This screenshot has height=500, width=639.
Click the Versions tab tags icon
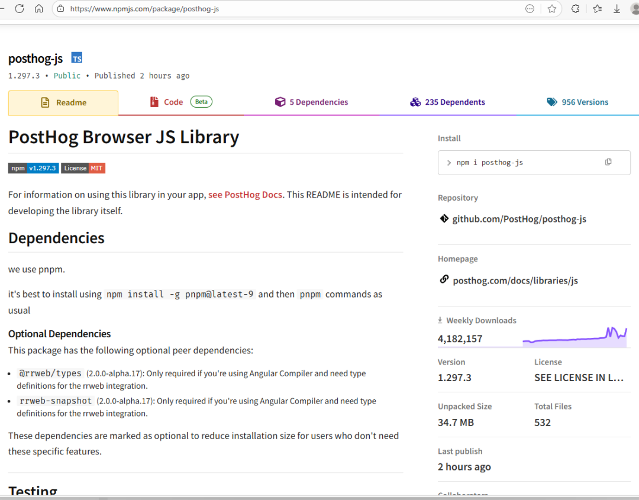552,102
